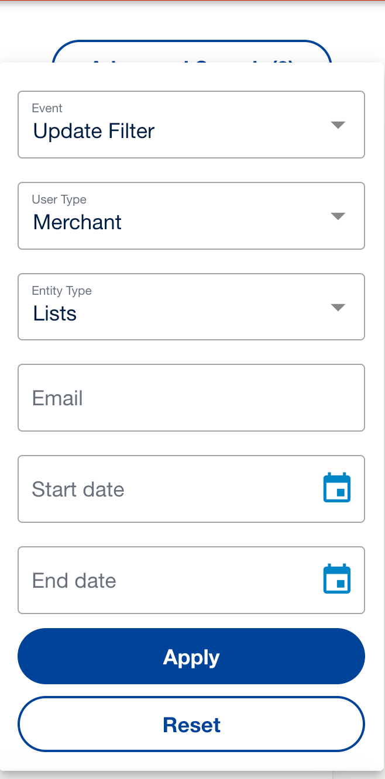
Task: Expand the Entity Type dropdown arrow
Action: coord(338,307)
